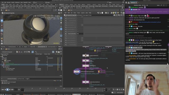Screen dimensions: 169x95
Task: Click the scene graph tree find icon
Action: [29, 52]
